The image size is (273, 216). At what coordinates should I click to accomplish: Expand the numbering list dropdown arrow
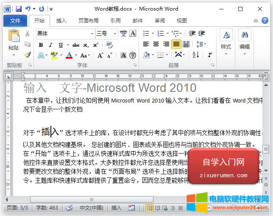(167, 33)
